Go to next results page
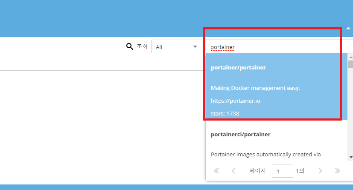 click(321, 171)
